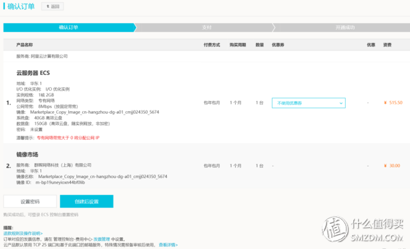The height and width of the screenshot is (249, 410).
Task: Click the 40GB 高效云盘 system disk line
Action: pyautogui.click(x=39, y=118)
